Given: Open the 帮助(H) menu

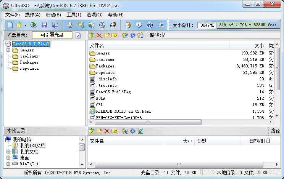Looking at the screenshot, I should click(116, 15).
